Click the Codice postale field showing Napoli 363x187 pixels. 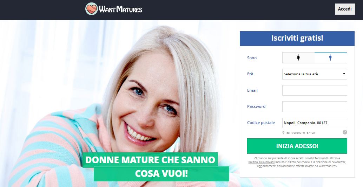315,123
